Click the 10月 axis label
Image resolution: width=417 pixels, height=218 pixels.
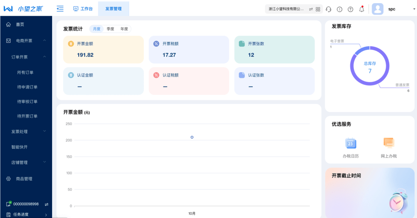pos(192,213)
